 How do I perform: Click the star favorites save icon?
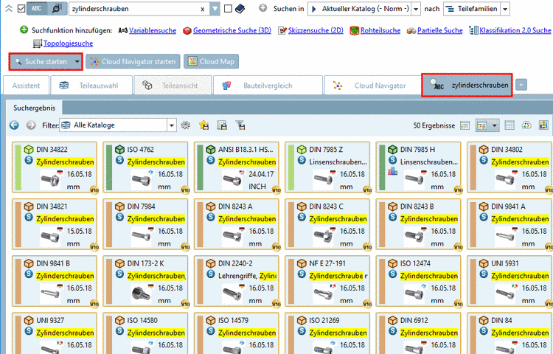(x=204, y=125)
